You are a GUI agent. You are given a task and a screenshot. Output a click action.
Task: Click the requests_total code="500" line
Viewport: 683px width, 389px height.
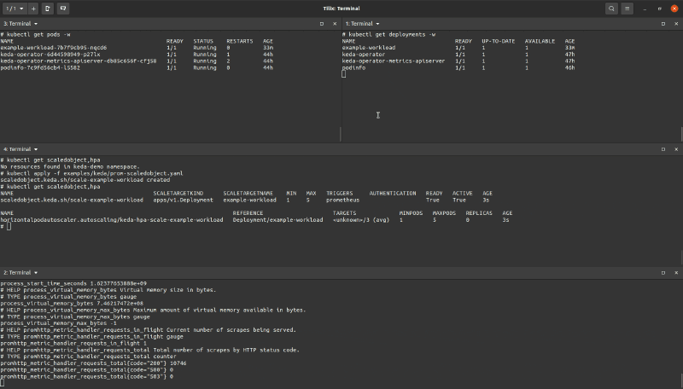[x=87, y=370]
